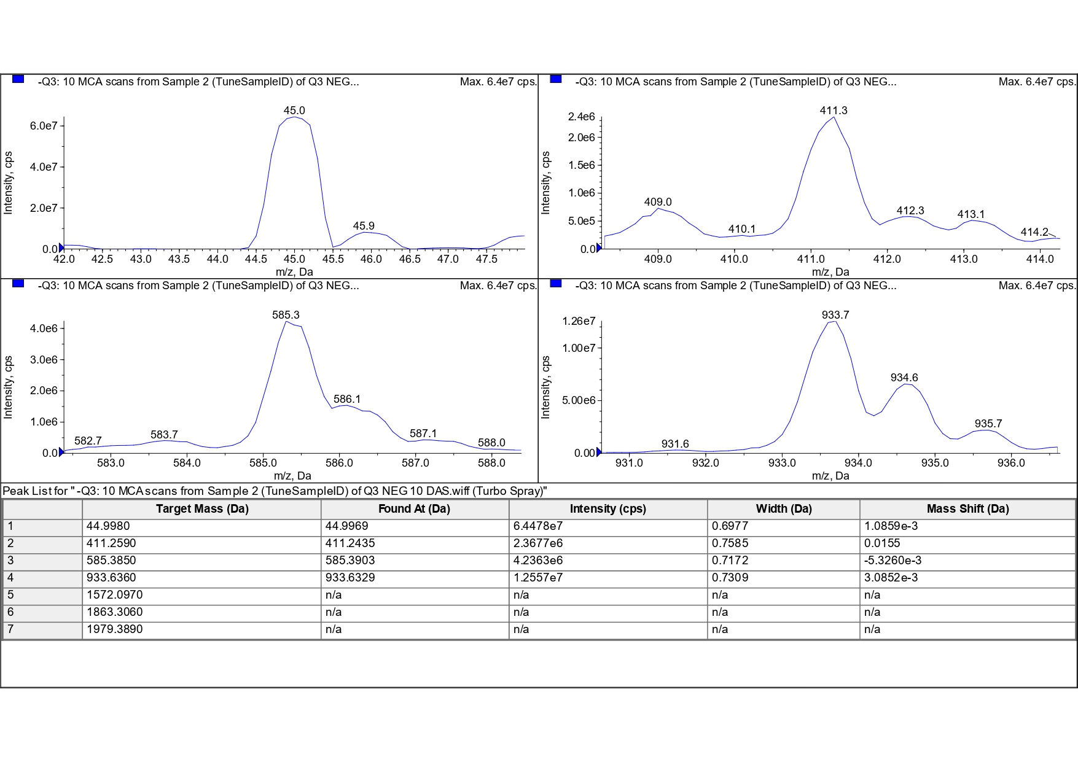Select the Found At (Da) column header
This screenshot has width=1078, height=762.
point(415,509)
